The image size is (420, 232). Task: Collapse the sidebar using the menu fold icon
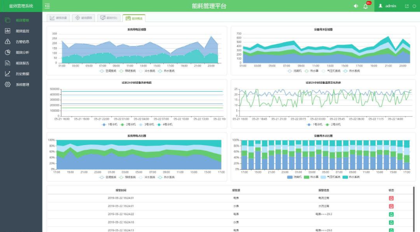(x=47, y=6)
